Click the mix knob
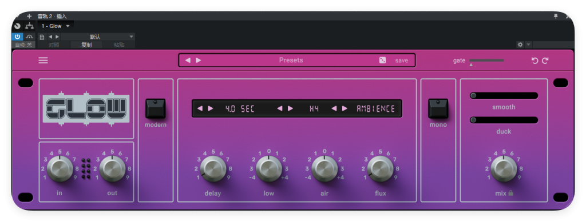The image size is (586, 222). (504, 169)
